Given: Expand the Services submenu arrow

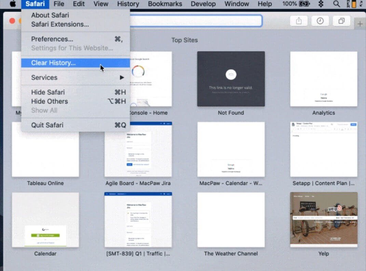Looking at the screenshot, I should 122,78.
